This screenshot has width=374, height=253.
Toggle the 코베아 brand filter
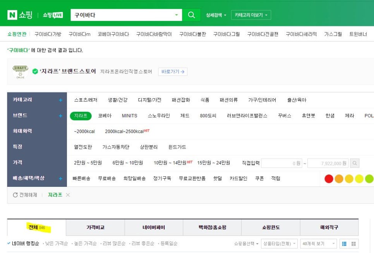105,116
